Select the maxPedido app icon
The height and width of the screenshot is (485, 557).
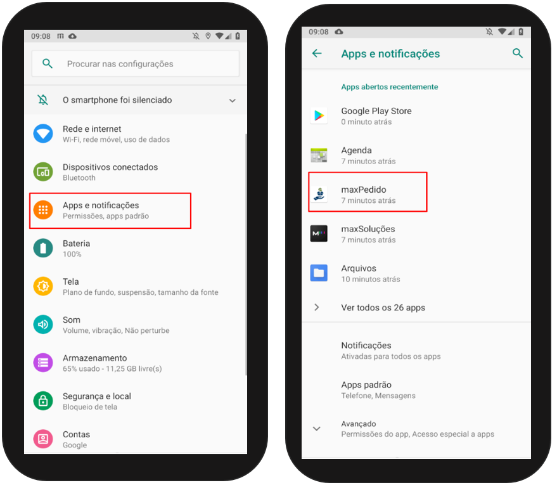pos(319,195)
